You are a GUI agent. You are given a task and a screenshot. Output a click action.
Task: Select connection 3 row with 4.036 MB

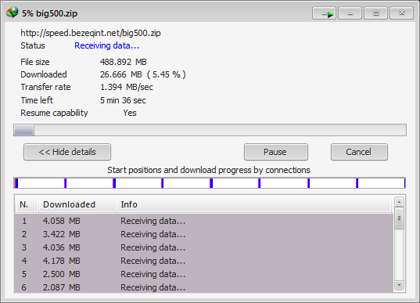[x=204, y=247]
